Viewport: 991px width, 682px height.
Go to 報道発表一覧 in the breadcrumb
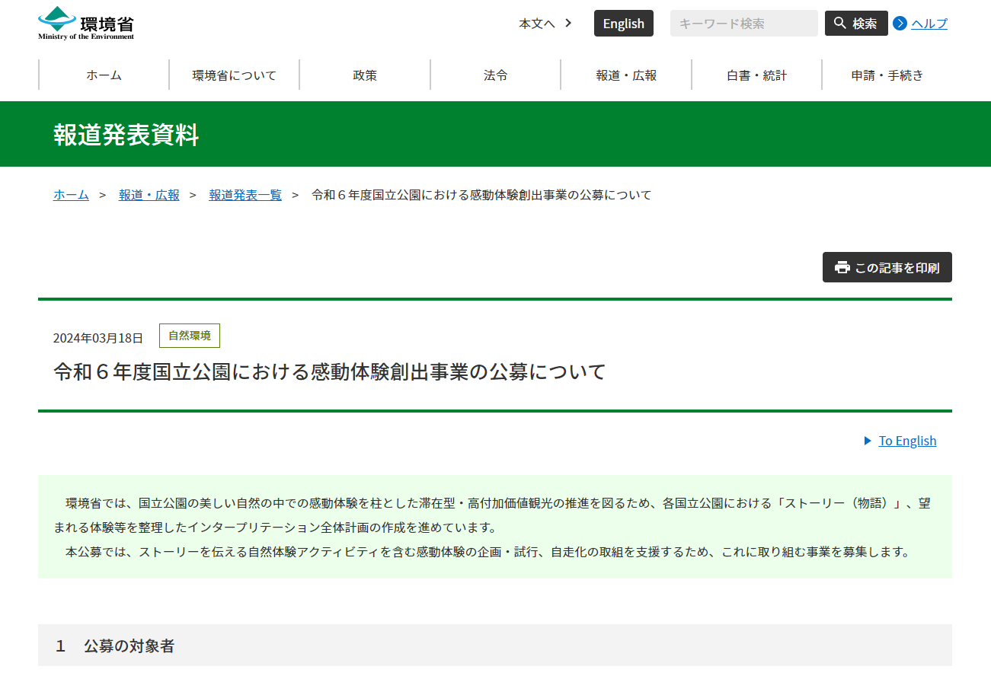coord(245,195)
